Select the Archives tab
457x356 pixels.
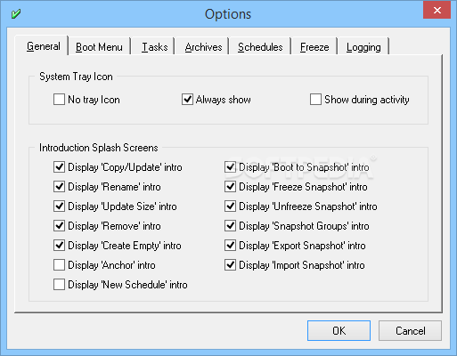pos(203,47)
